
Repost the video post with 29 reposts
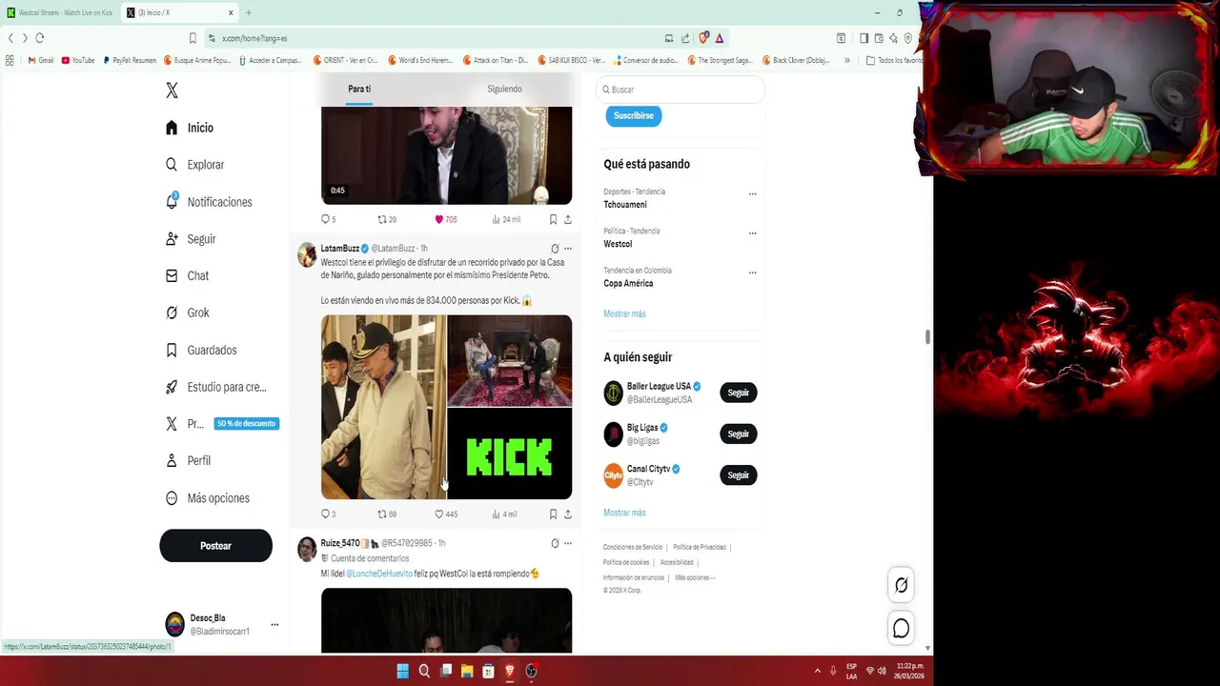pos(386,219)
